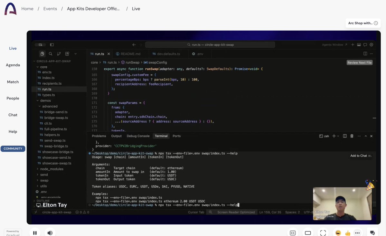Maximize the panel with up chevron
The width and height of the screenshot is (386, 236).
tap(366, 136)
